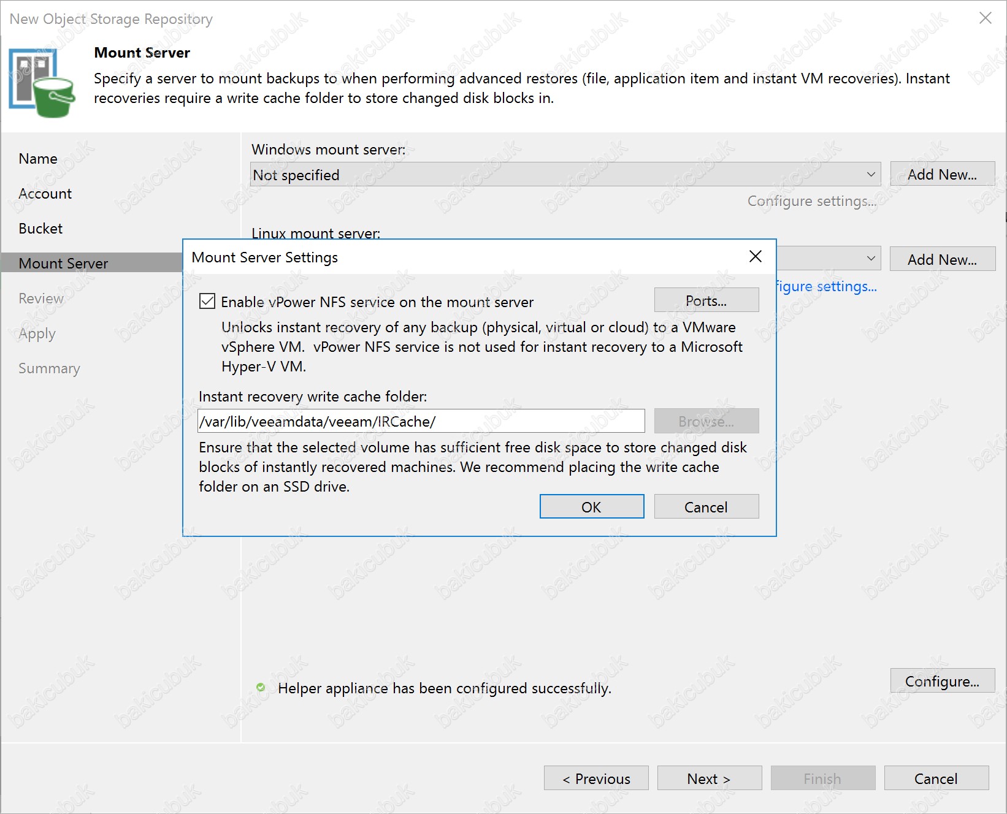Open the Ports settings button
The width and height of the screenshot is (1007, 814).
706,300
